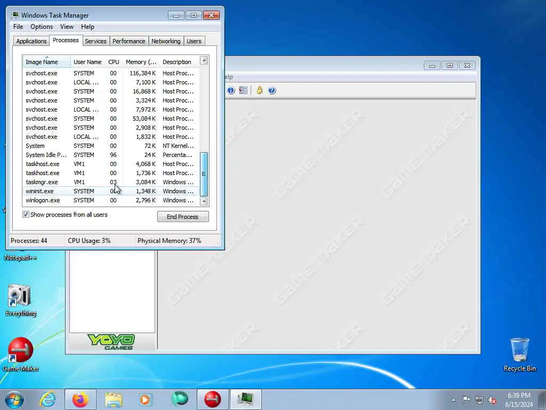
Task: Click the process list scroll up arrow
Action: (x=204, y=60)
